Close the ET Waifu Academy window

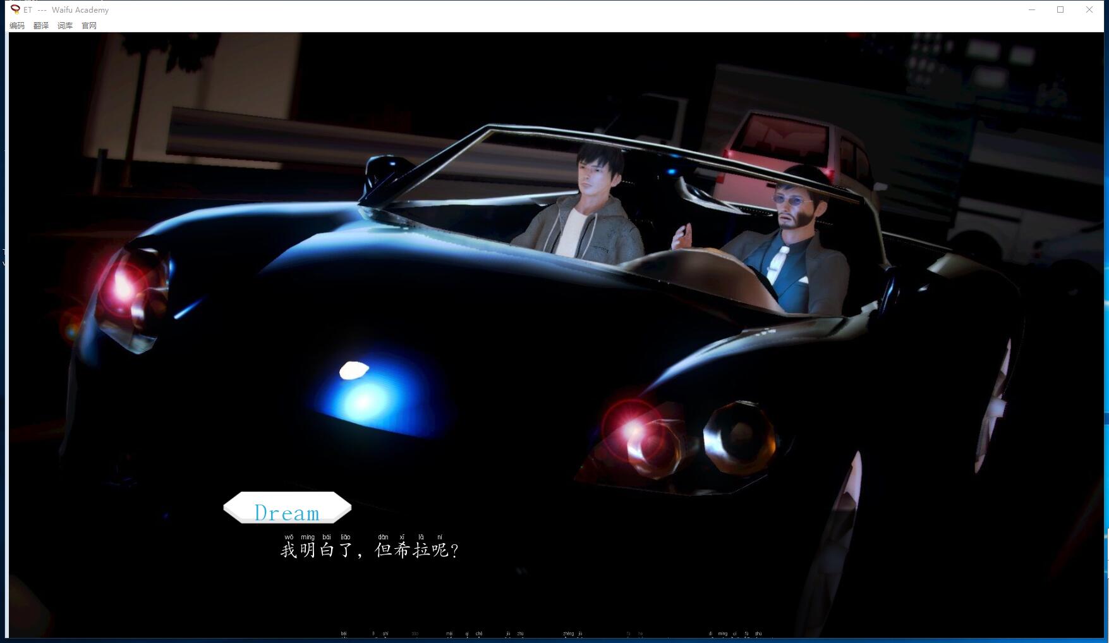(x=1089, y=9)
